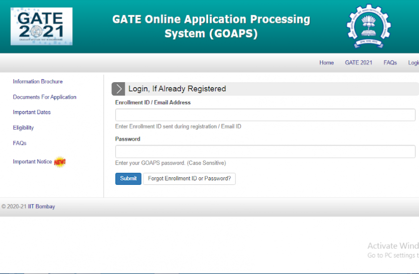Open FAQs in the top navigation bar

coord(390,63)
